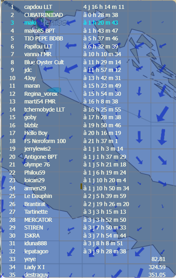Select blzblz entry

coord(31,125)
